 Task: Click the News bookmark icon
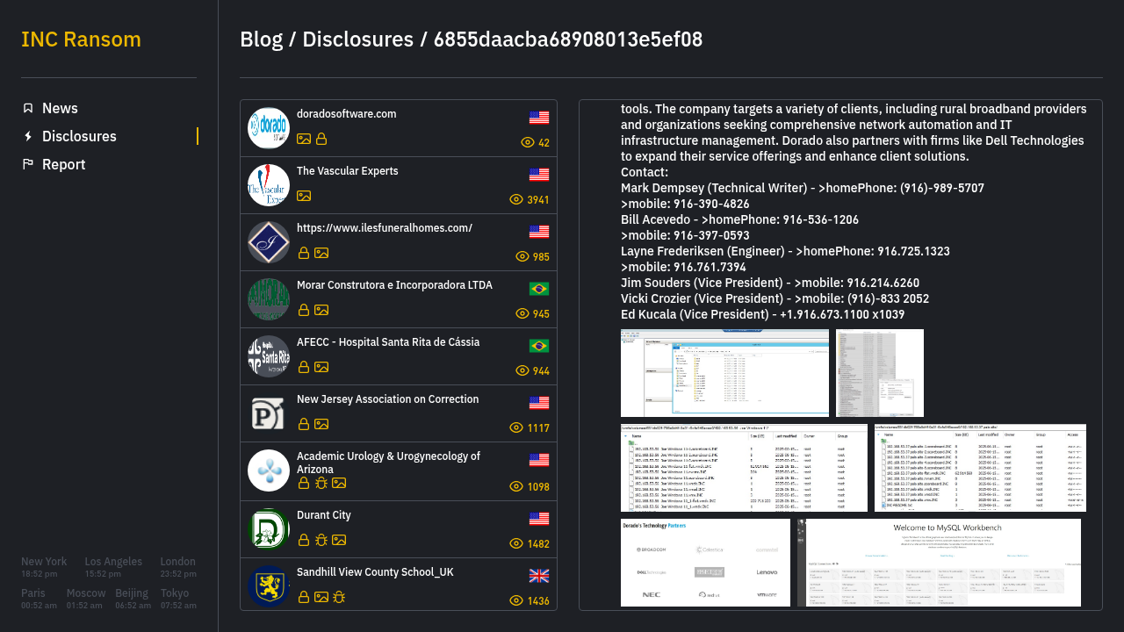coord(28,108)
